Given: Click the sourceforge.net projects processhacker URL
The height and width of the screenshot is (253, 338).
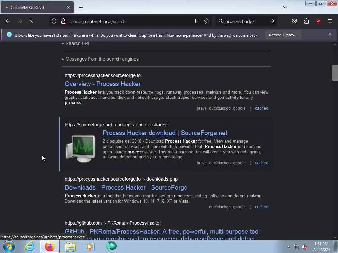Looking at the screenshot, I should (x=117, y=125).
